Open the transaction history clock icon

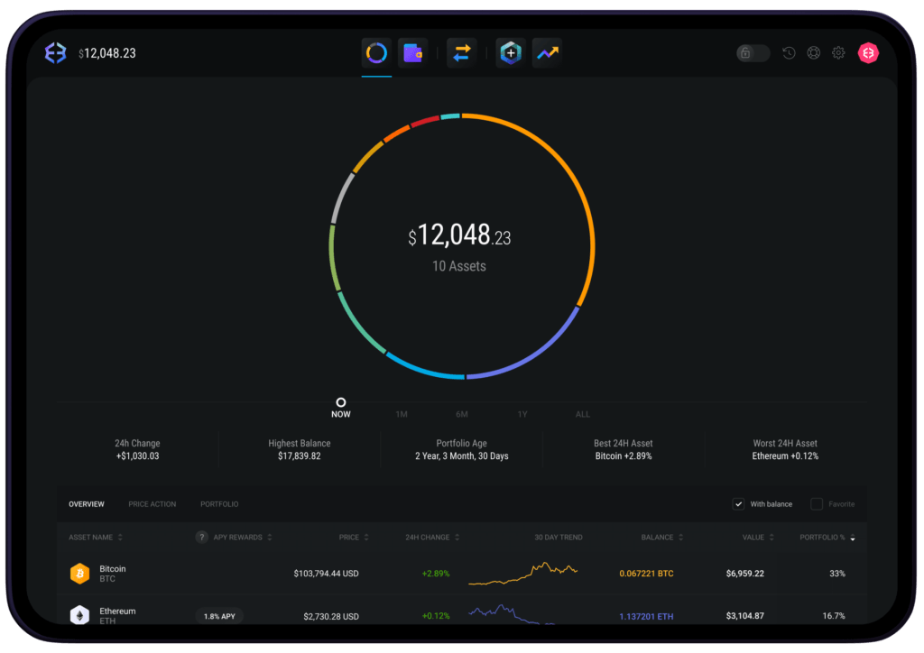coord(789,53)
